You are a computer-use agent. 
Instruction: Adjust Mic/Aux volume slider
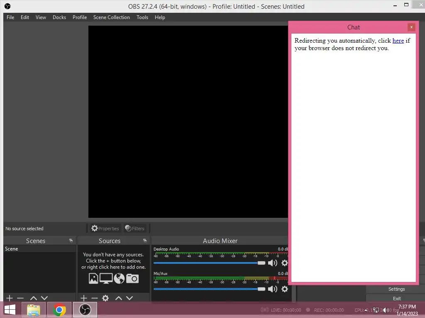coord(209,289)
